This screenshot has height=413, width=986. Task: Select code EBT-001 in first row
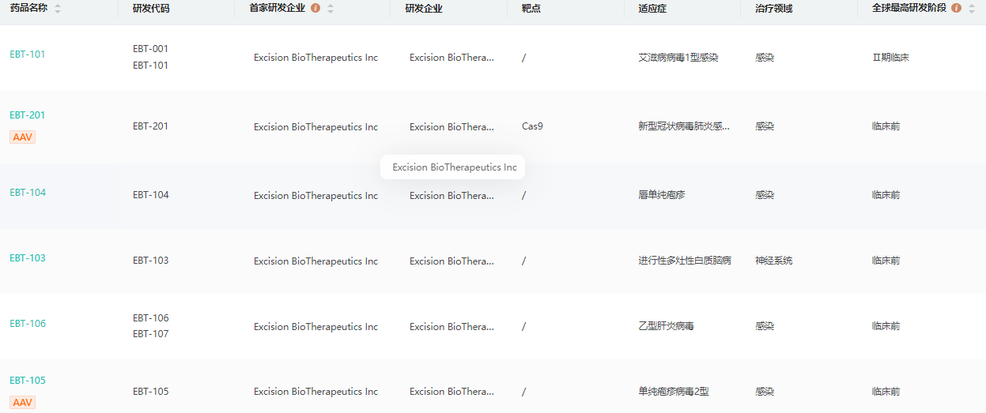pyautogui.click(x=150, y=49)
